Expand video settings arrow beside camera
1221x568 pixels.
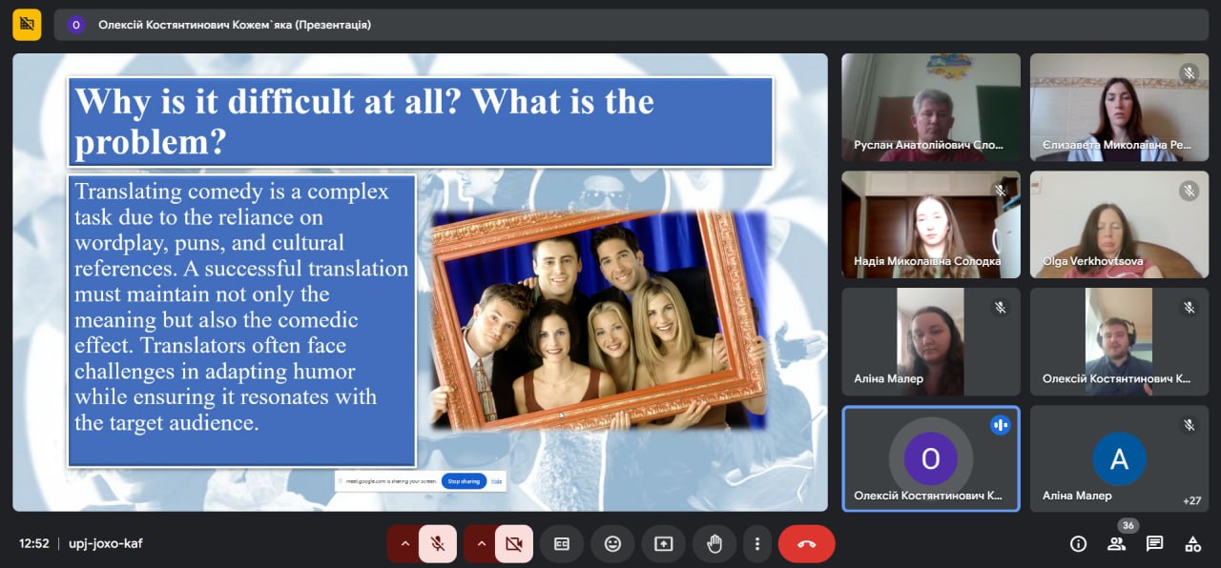pyautogui.click(x=482, y=544)
